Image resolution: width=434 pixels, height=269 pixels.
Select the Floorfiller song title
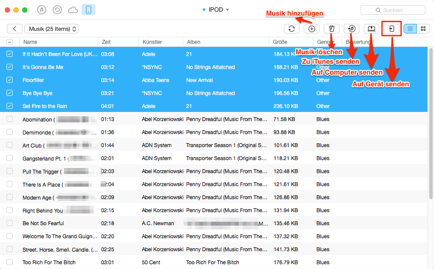pos(33,80)
